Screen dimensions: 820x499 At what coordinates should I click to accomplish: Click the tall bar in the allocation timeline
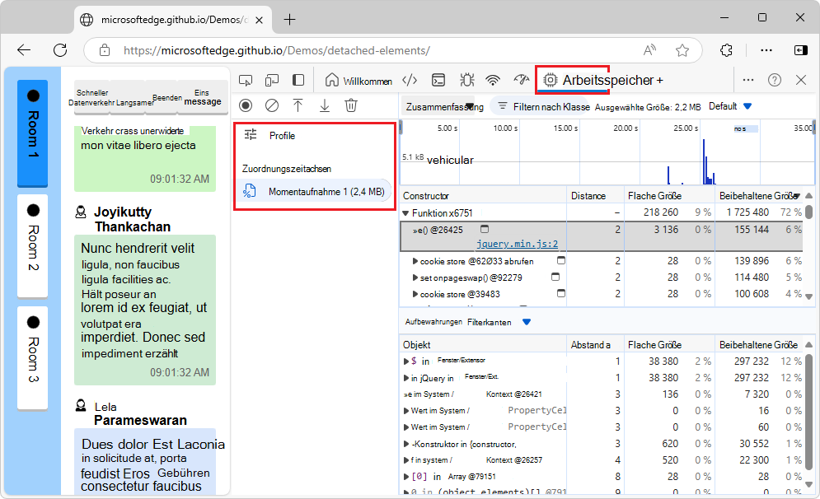coord(703,161)
